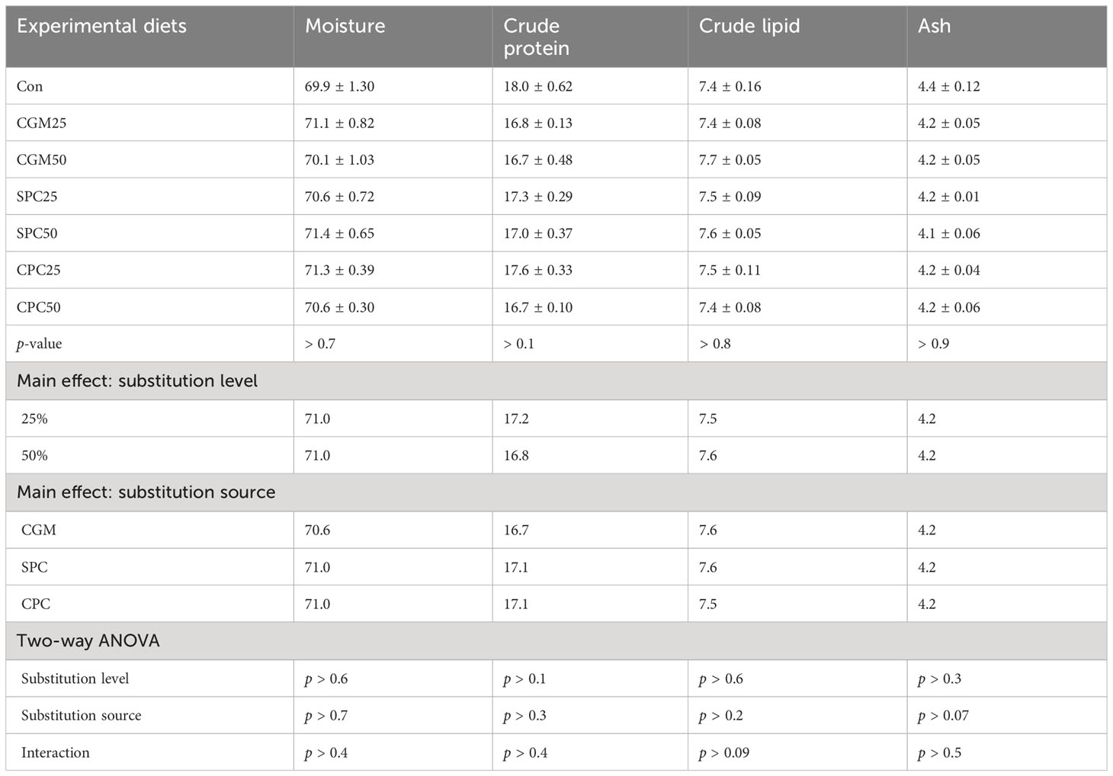
Task: Select the SPC50 moisture value 71.4 ± 0.65
Action: pos(339,233)
